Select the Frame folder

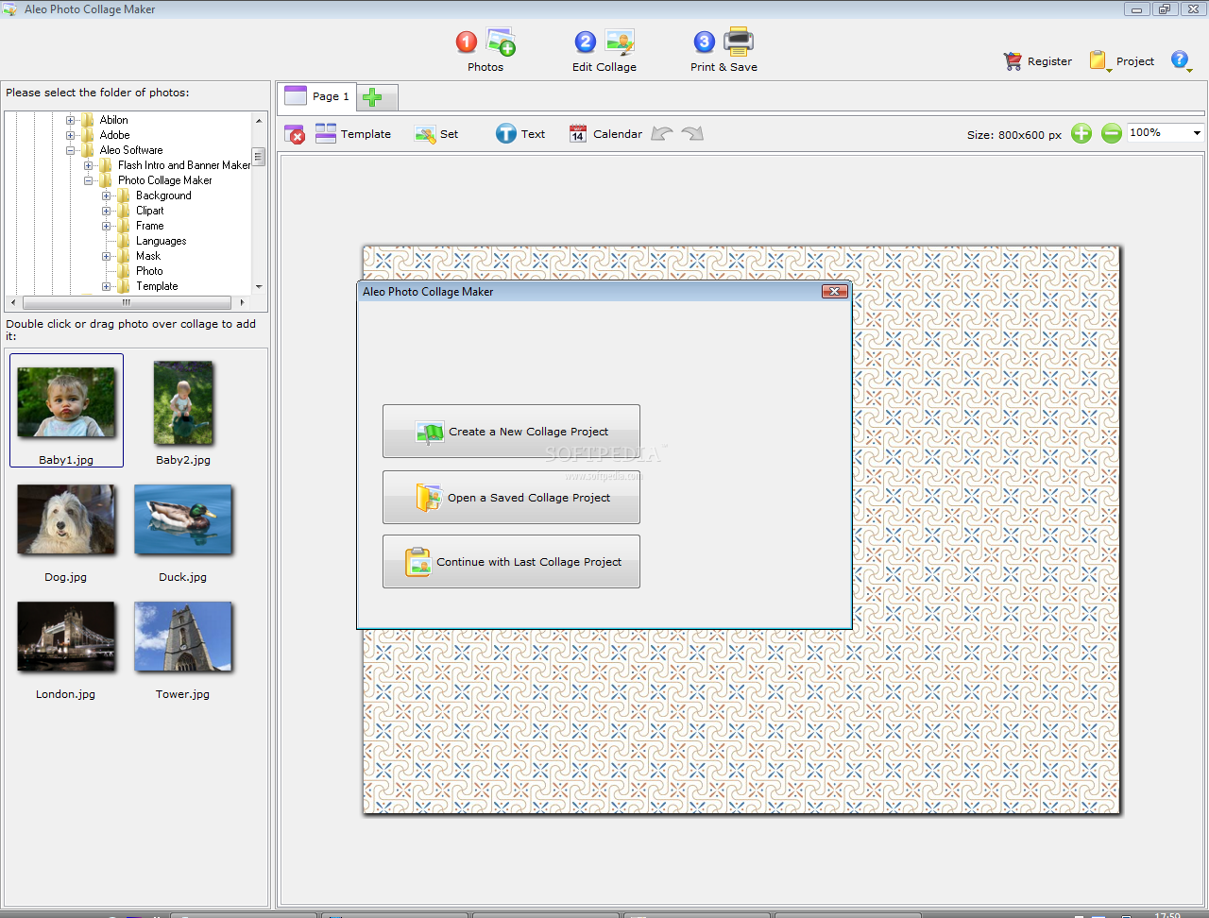(149, 226)
